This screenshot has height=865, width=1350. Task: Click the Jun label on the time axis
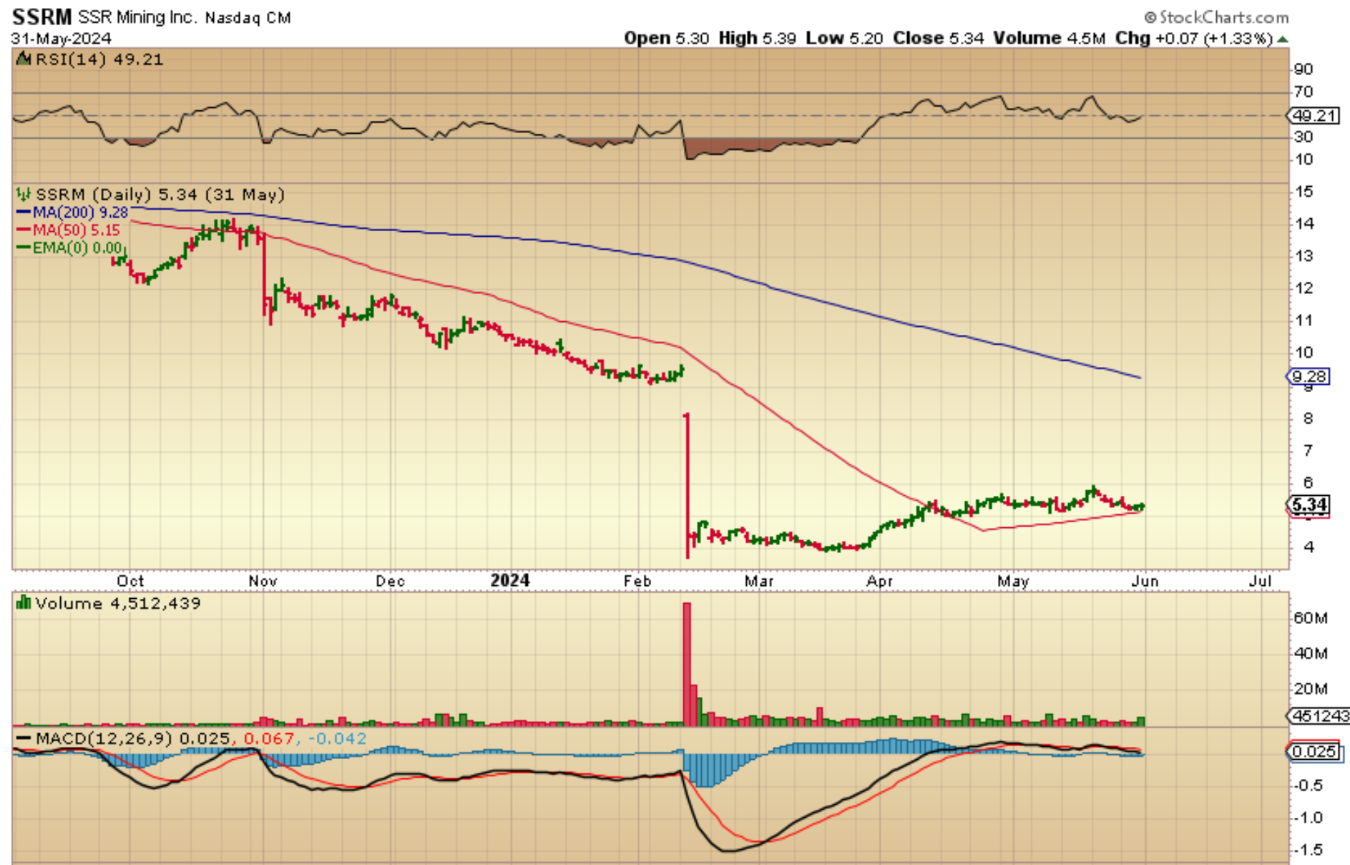1145,581
